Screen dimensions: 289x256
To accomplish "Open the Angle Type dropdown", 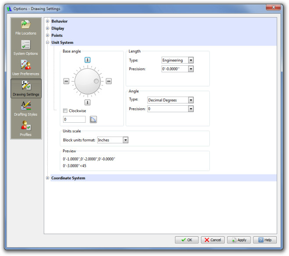I will coord(191,100).
